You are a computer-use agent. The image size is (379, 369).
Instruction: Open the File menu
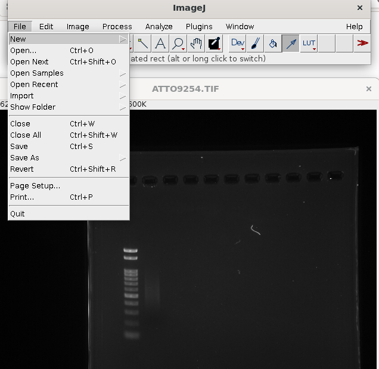tap(20, 26)
